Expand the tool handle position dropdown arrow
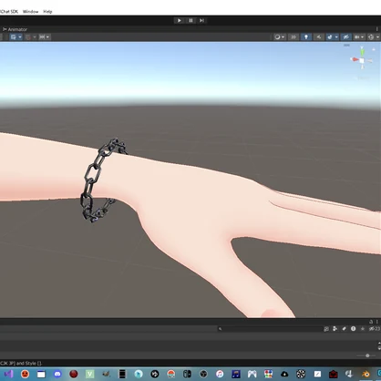The height and width of the screenshot is (381, 381). click(20, 37)
